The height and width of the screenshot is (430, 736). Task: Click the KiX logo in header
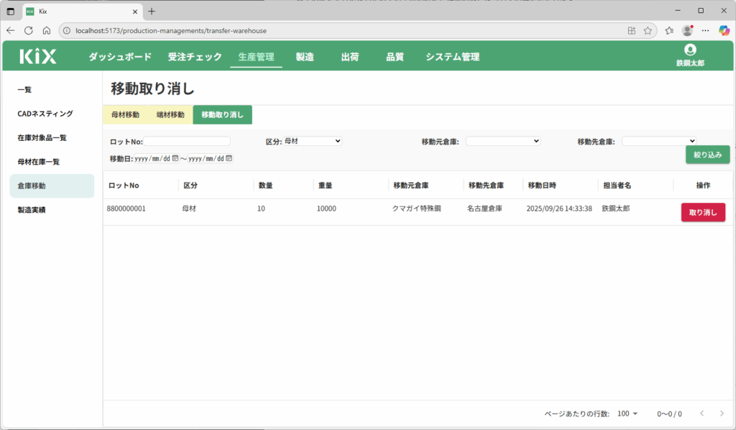click(x=37, y=57)
